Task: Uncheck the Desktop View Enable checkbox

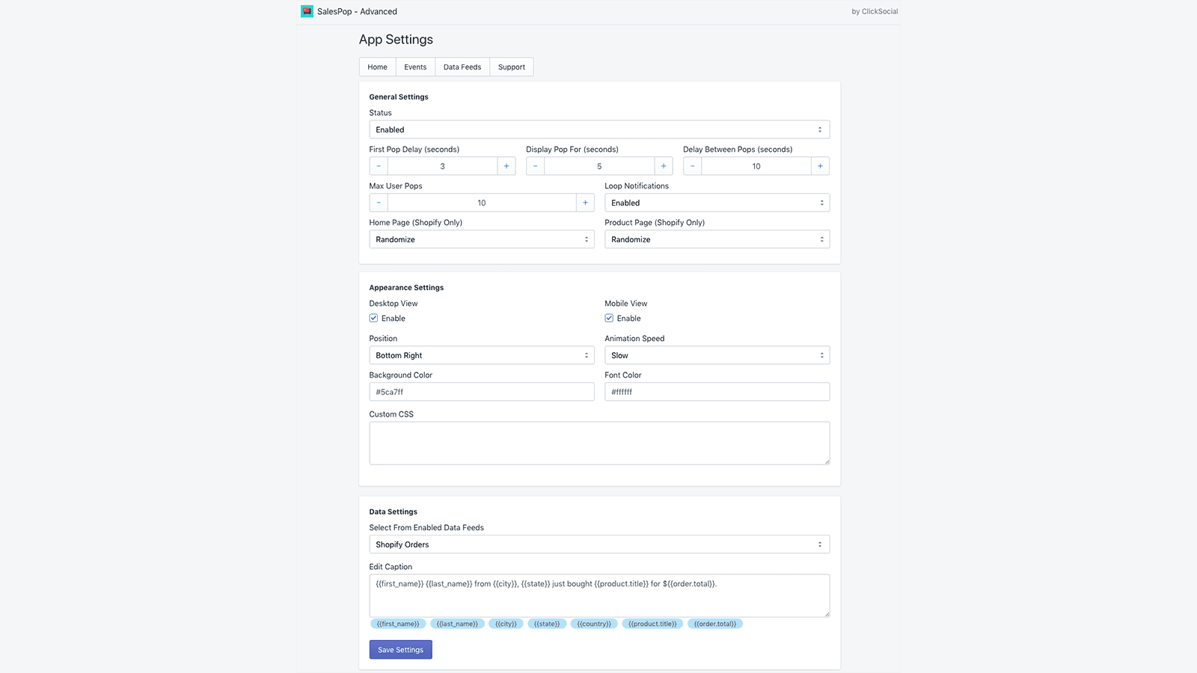Action: (373, 318)
